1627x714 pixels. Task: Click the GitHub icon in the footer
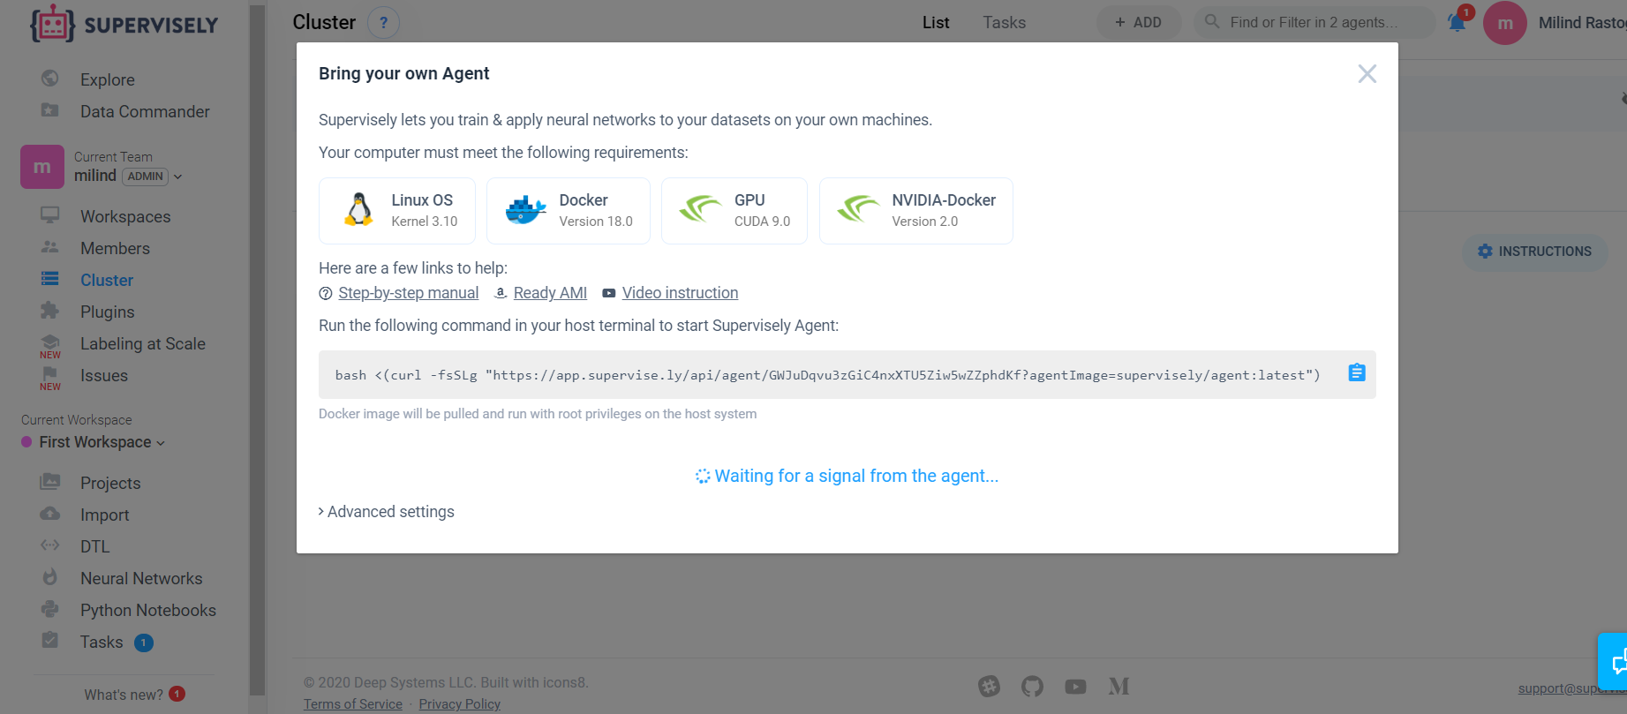click(x=1032, y=686)
